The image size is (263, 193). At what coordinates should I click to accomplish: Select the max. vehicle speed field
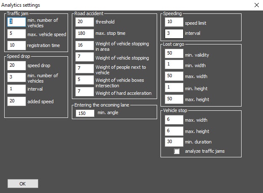(16, 34)
